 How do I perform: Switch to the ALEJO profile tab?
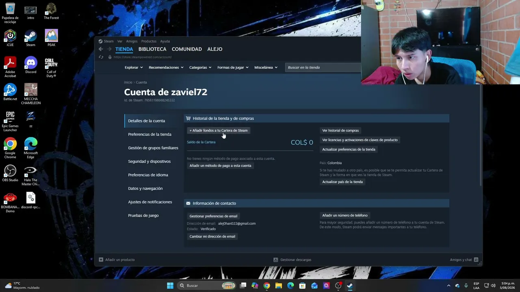pos(215,49)
